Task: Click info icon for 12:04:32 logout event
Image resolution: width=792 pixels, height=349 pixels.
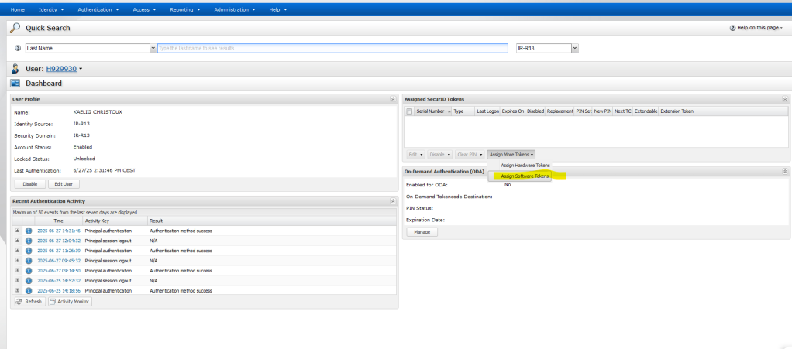Action: (29, 241)
